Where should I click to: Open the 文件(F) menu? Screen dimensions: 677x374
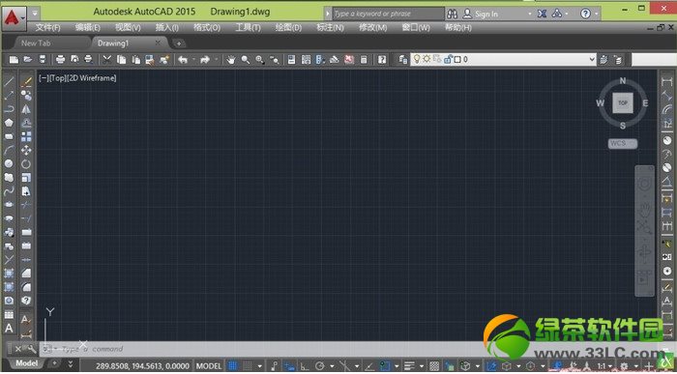(x=47, y=28)
